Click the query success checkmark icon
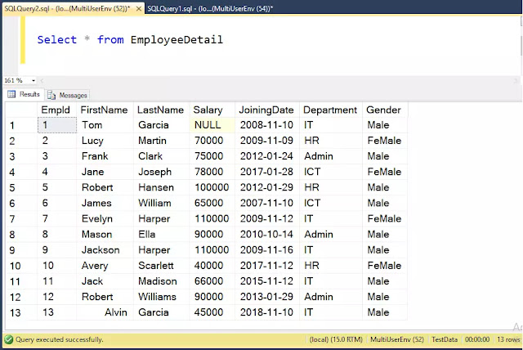 click(x=9, y=339)
